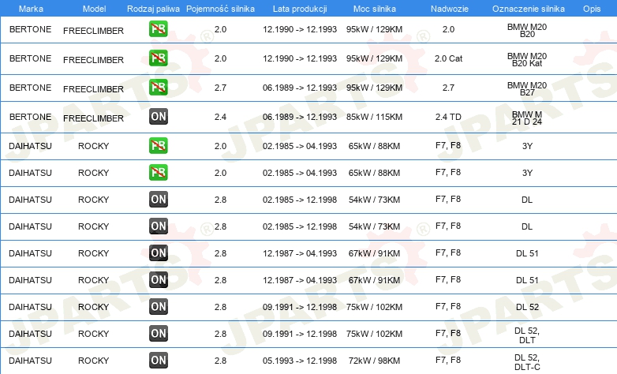Viewport: 617px width, 374px height.
Task: Click the 2.0 Cat body type cell
Action: (x=448, y=58)
